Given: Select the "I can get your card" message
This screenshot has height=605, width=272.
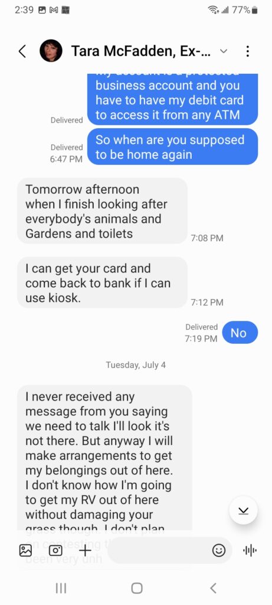Looking at the screenshot, I should [103, 283].
